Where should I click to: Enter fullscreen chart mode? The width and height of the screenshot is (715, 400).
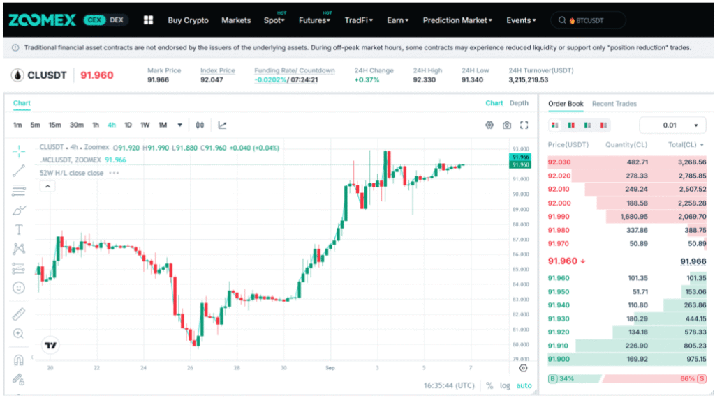[524, 125]
